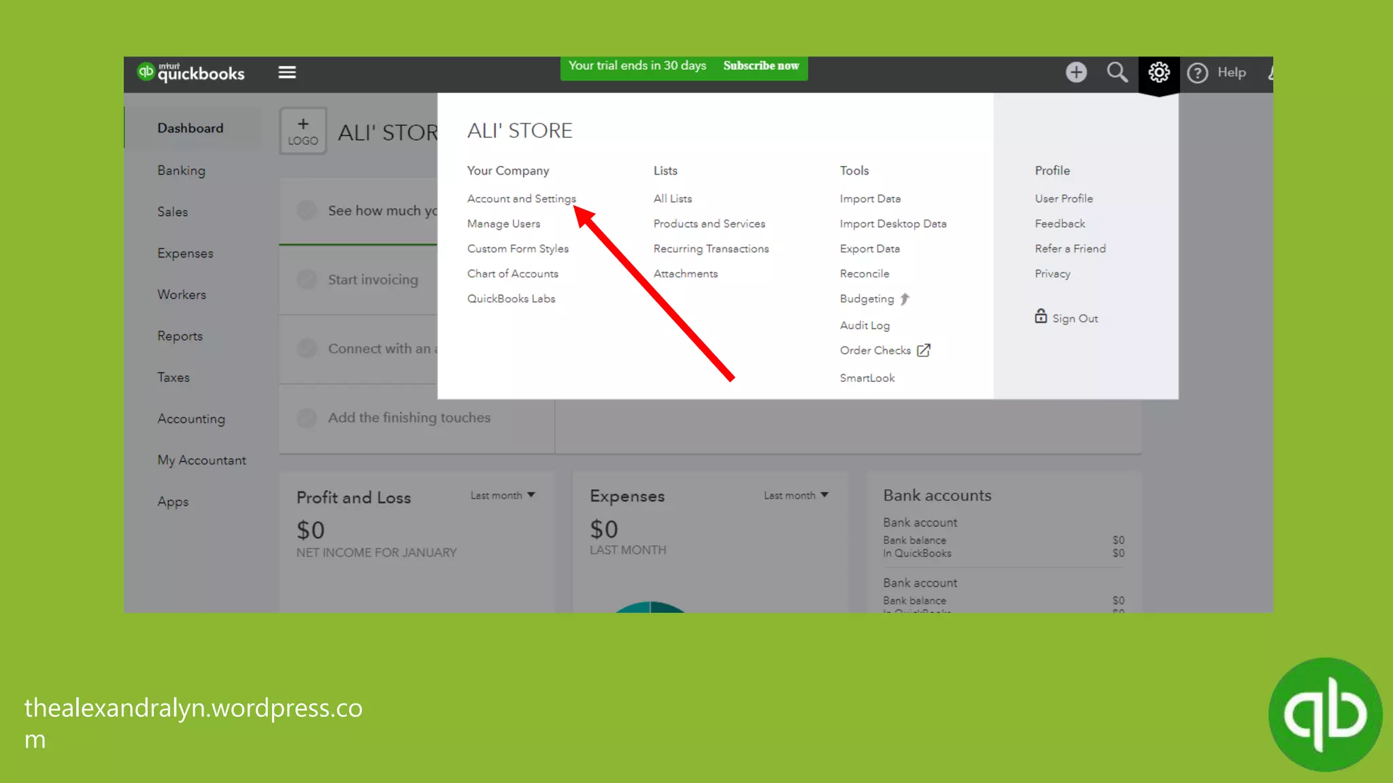
Task: Expand Expenses Last month dropdown
Action: pyautogui.click(x=796, y=495)
